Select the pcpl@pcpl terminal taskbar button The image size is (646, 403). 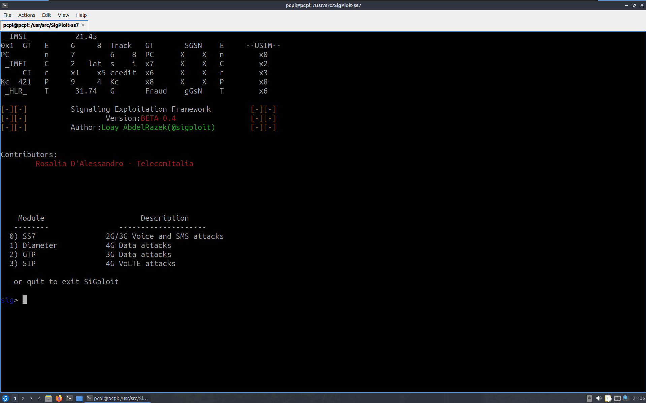pos(118,398)
